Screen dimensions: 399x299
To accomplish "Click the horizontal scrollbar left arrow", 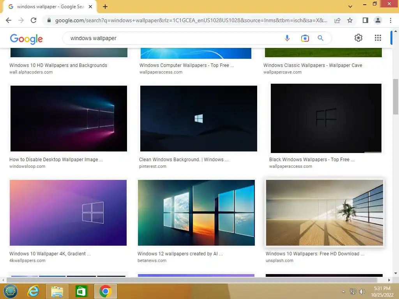I will pos(3,280).
